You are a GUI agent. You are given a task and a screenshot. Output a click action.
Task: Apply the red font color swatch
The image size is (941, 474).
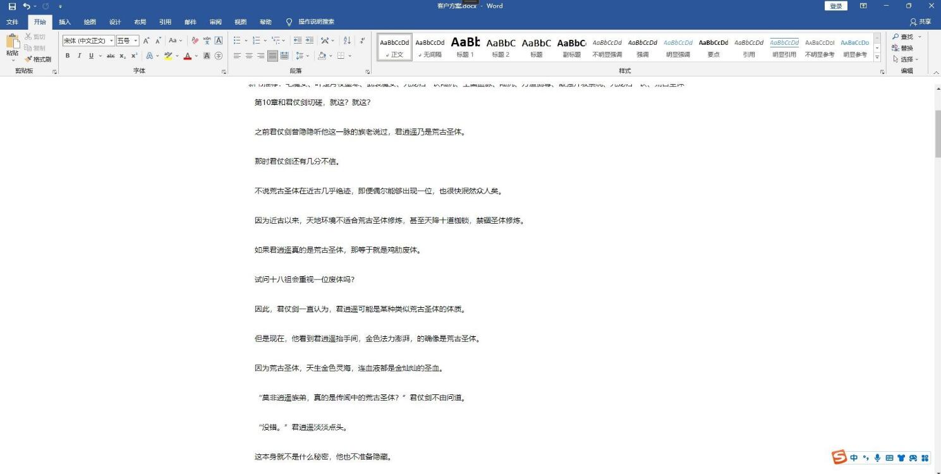click(x=187, y=56)
